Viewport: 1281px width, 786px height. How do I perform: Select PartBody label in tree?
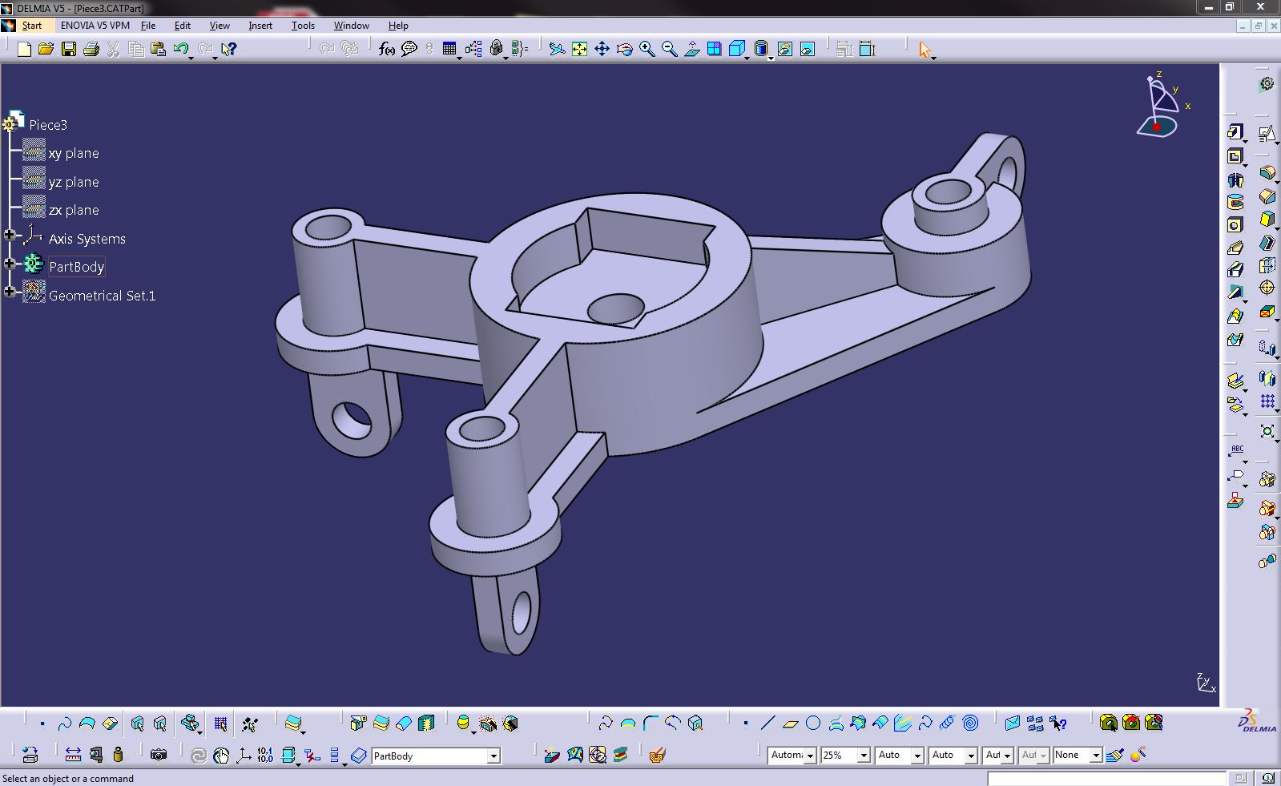[x=77, y=267]
